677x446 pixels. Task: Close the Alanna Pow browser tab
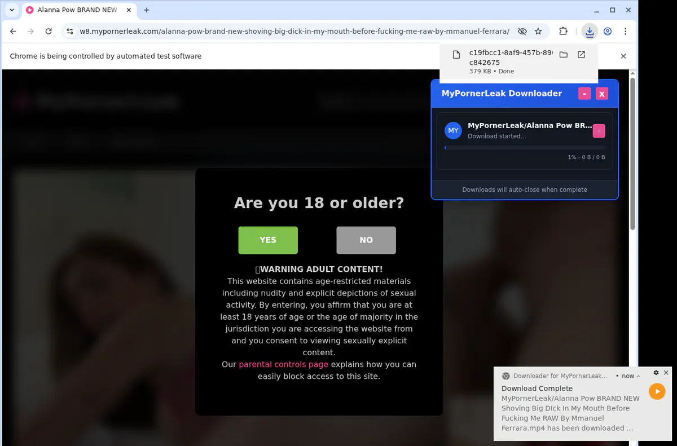tap(129, 10)
